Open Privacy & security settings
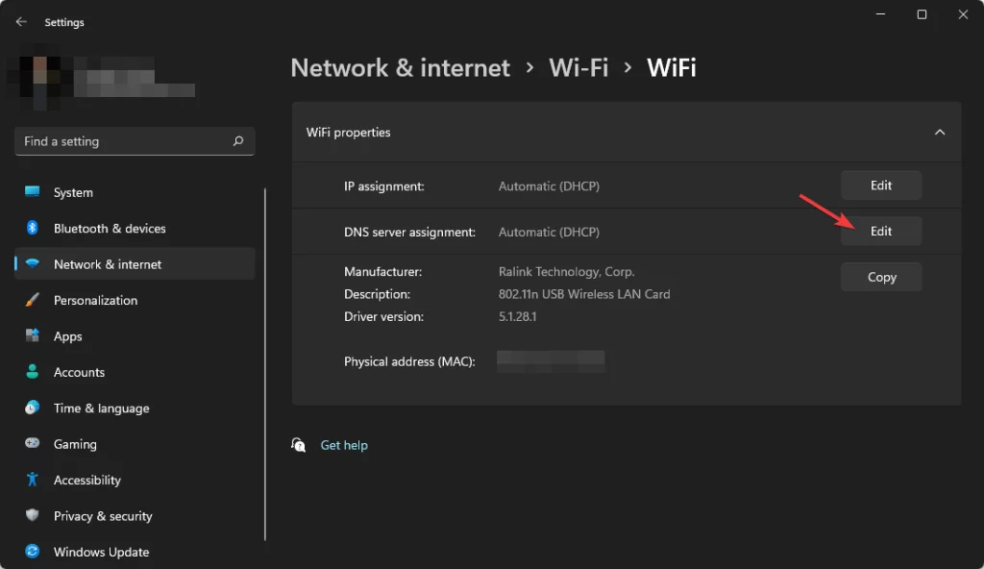984x569 pixels. (x=32, y=516)
